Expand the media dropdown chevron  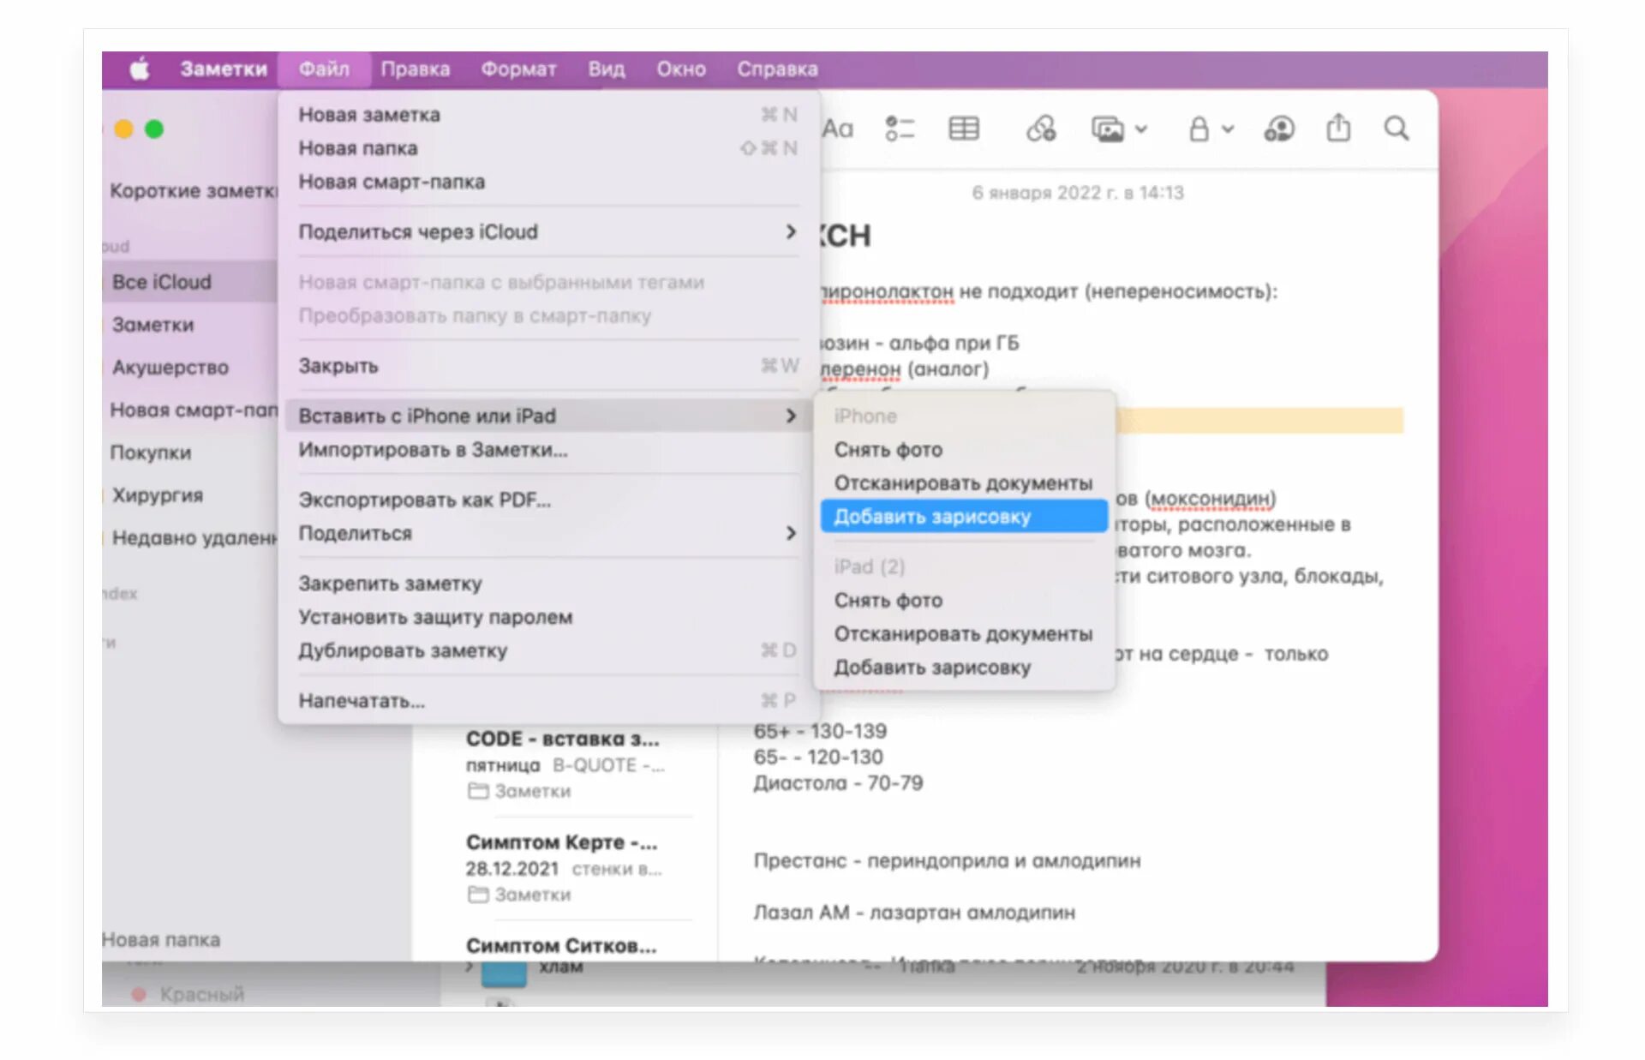click(1141, 129)
